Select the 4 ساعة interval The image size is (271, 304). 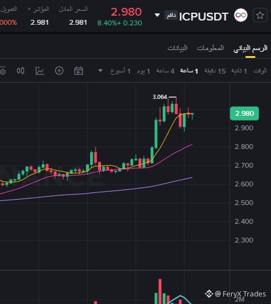[165, 71]
